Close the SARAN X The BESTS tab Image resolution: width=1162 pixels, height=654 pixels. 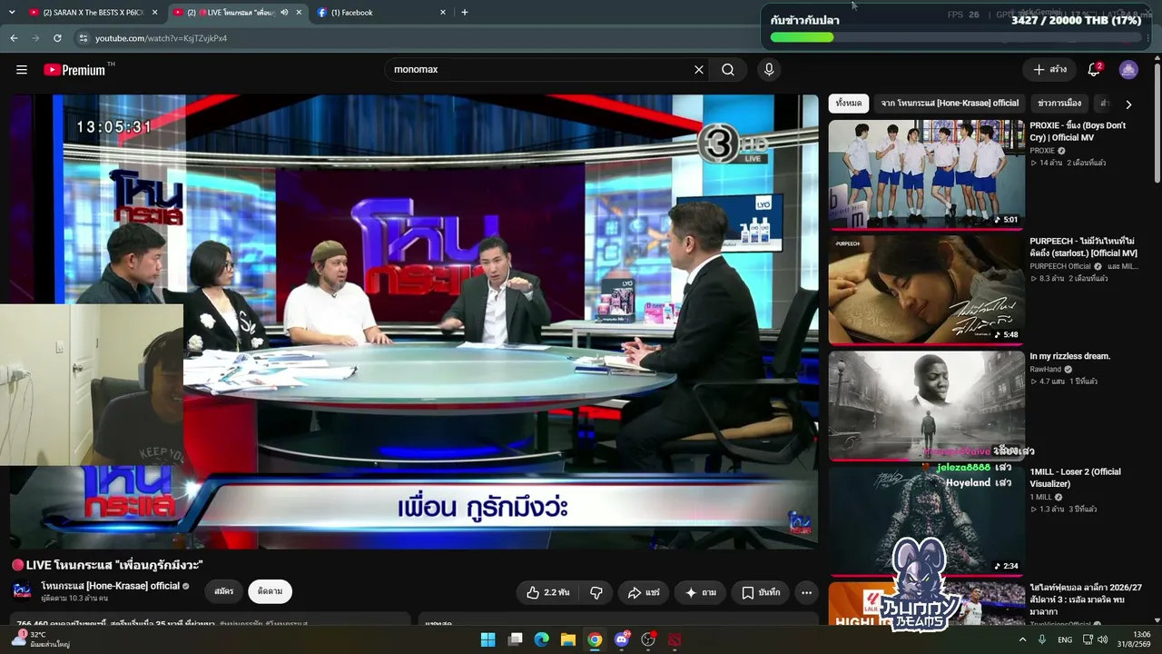(x=155, y=13)
